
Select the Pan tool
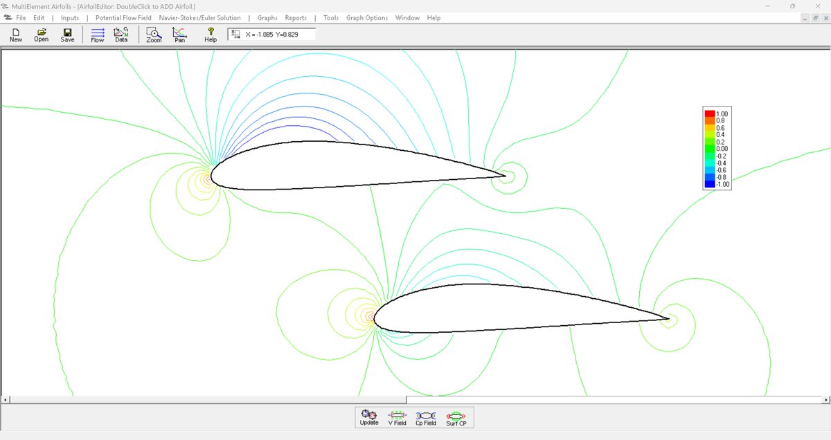179,35
